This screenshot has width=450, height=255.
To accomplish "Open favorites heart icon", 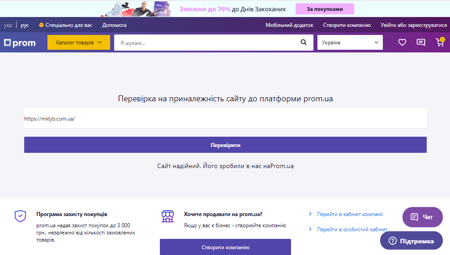I will click(402, 43).
